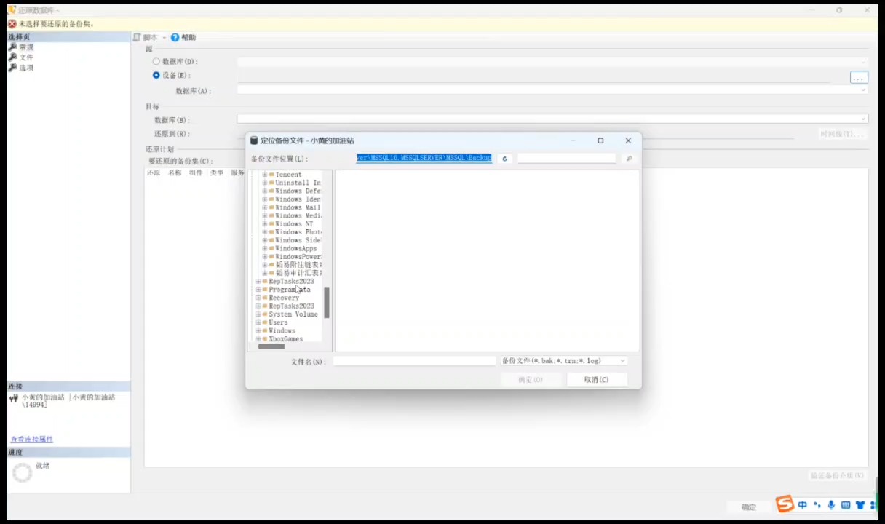885x524 pixels.
Task: Select the 数据库(D) source radio button
Action: pos(156,62)
